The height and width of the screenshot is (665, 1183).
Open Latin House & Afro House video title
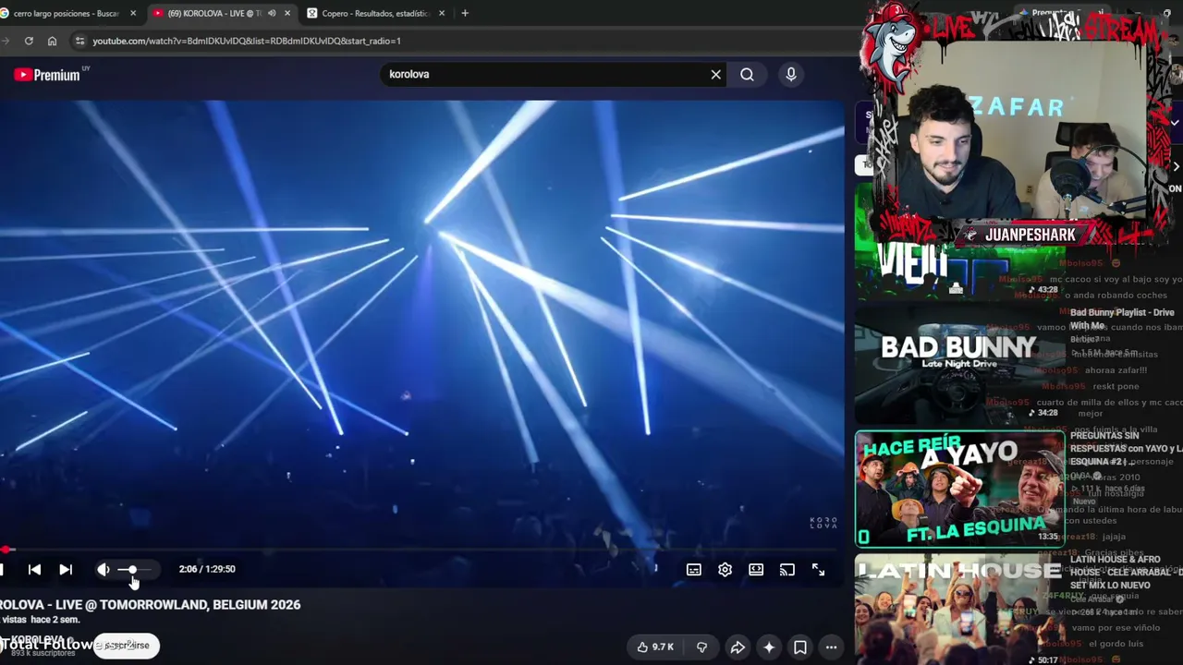(1126, 573)
